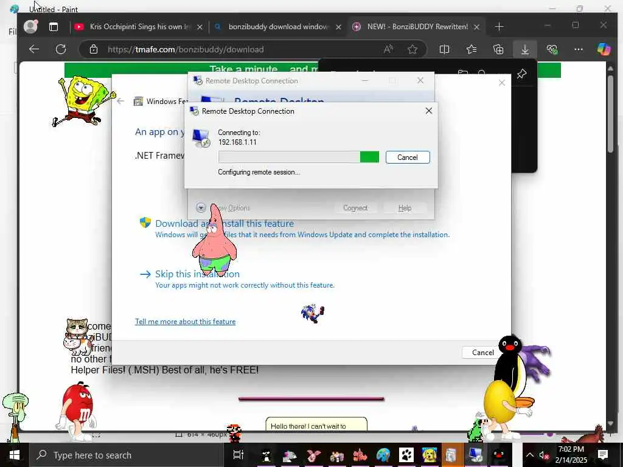Show hidden system tray icons
623x467 pixels.
pyautogui.click(x=530, y=455)
